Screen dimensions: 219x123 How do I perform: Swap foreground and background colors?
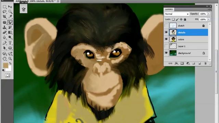pos(10,64)
